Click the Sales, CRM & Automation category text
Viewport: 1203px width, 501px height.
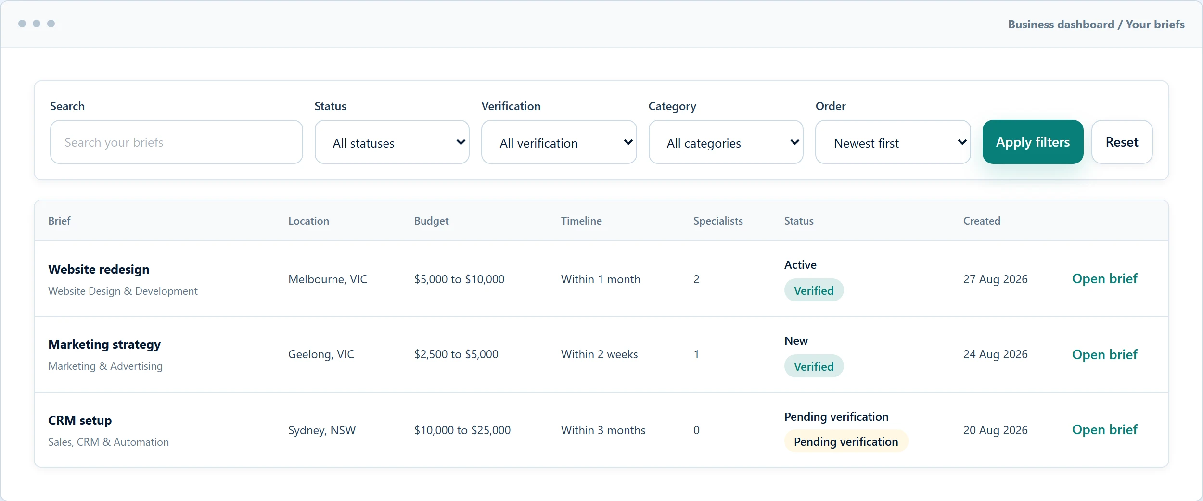coord(108,442)
